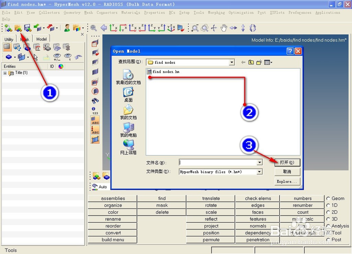Click the blue info card icon
Image resolution: width=352 pixels, height=254 pixels.
[x=93, y=109]
